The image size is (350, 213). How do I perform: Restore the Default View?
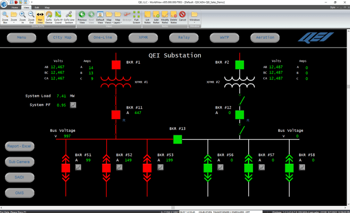[100, 17]
